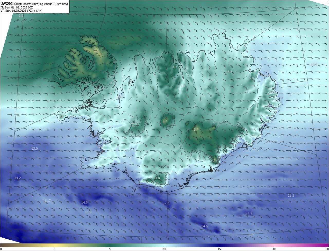Click the color scale tick labeled 5
The height and width of the screenshot is (251, 329).
110,249
